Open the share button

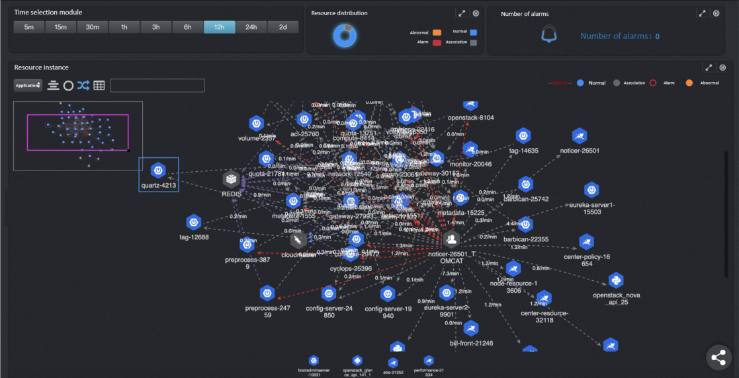click(718, 358)
